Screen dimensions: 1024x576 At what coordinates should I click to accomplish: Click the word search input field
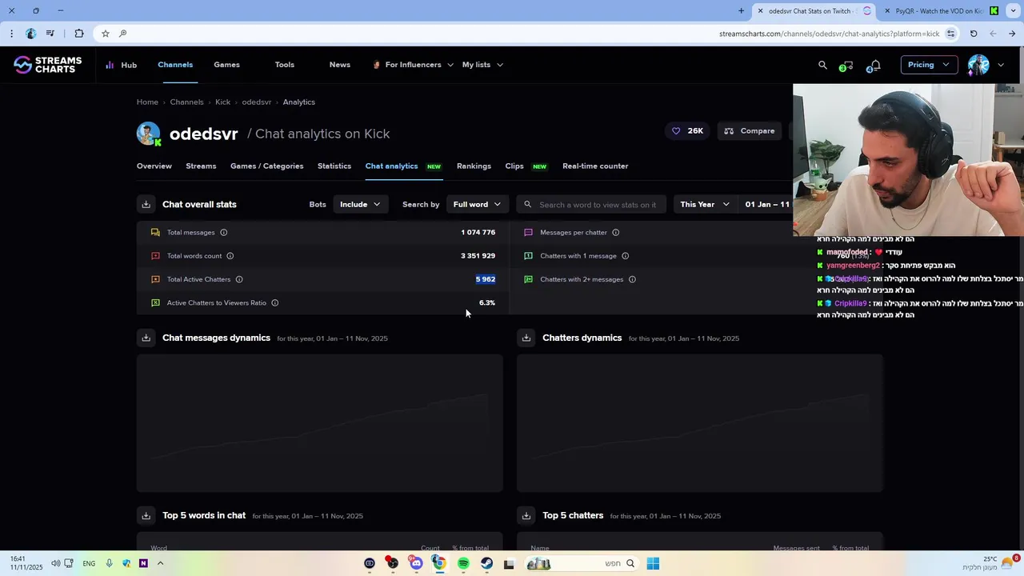pyautogui.click(x=591, y=205)
